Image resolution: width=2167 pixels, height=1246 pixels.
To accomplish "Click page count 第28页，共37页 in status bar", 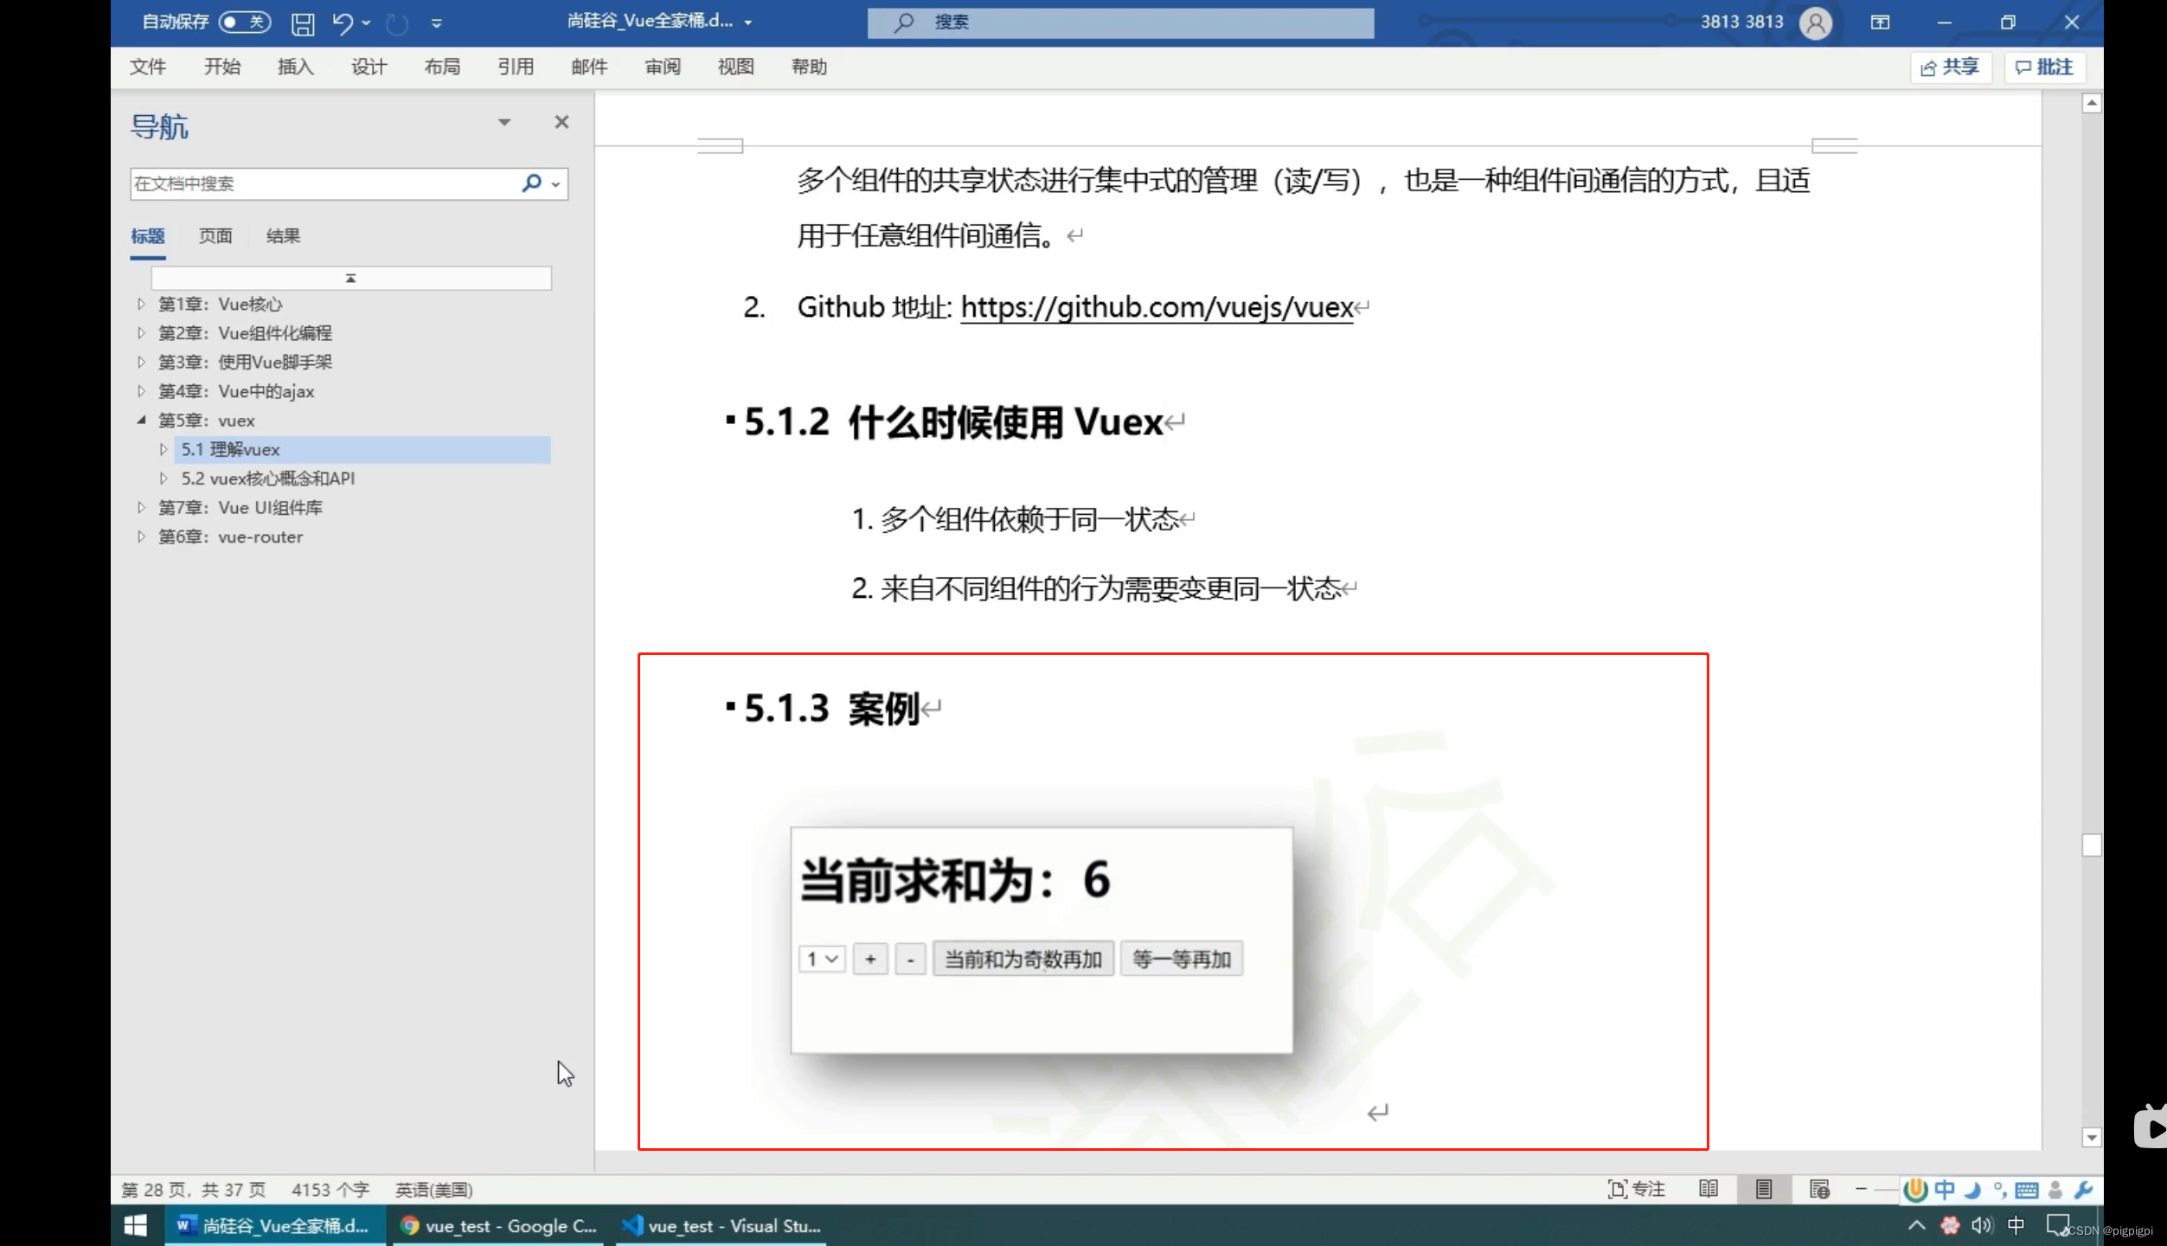I will [x=194, y=1190].
